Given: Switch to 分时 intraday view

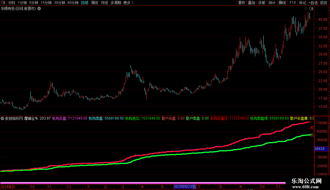Looking at the screenshot, I should [12, 3].
